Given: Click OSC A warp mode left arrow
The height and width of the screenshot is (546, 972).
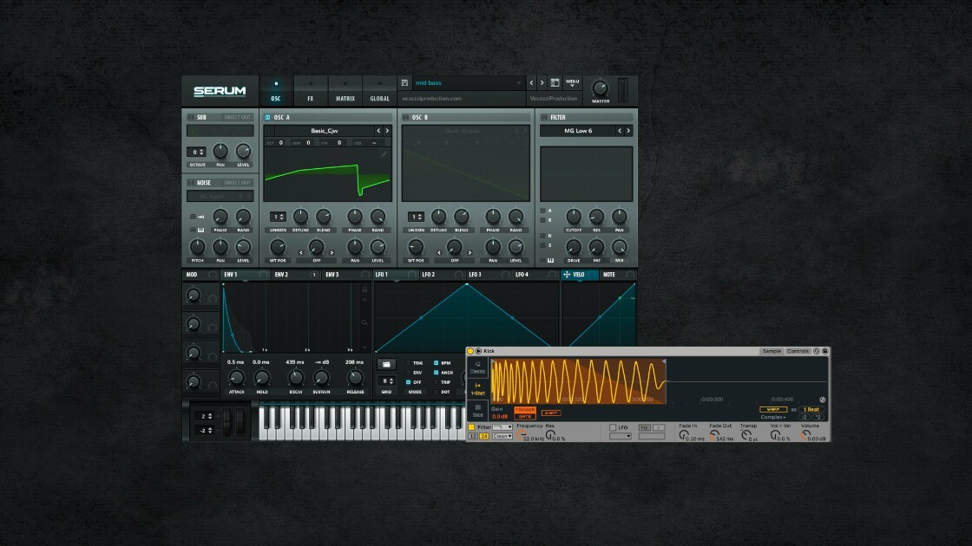Looking at the screenshot, I should (x=302, y=252).
